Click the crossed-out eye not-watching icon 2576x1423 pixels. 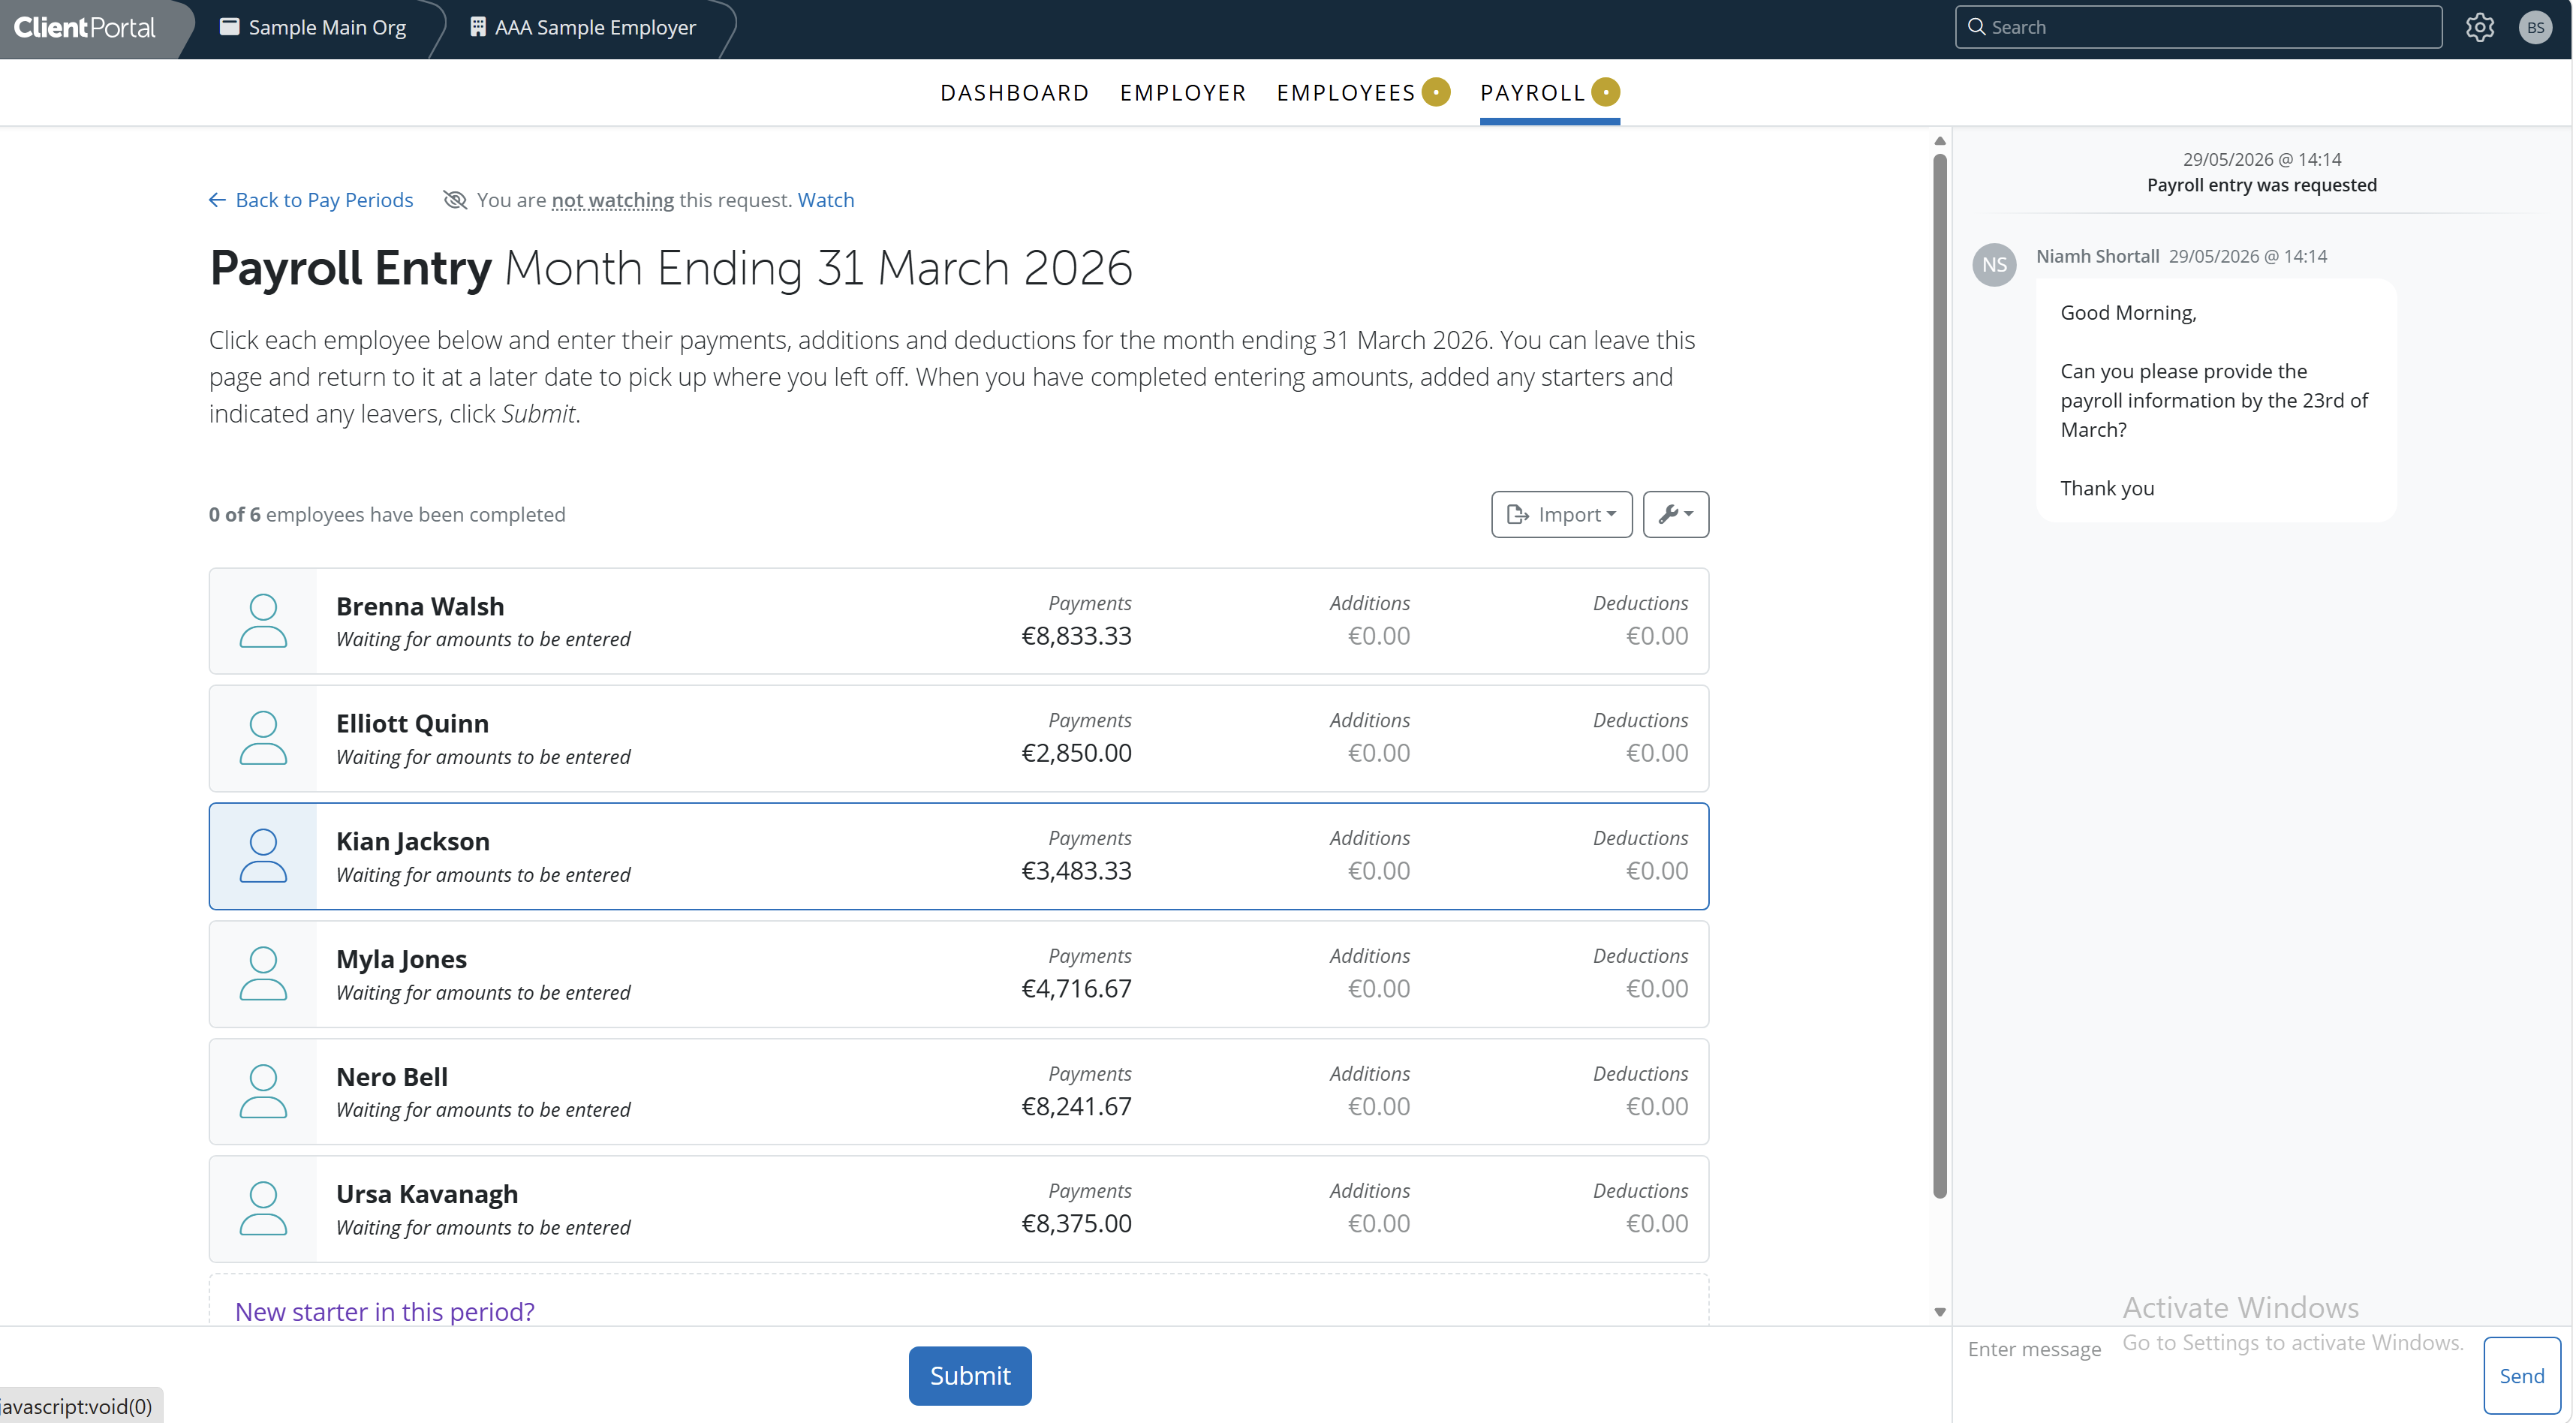[x=455, y=200]
